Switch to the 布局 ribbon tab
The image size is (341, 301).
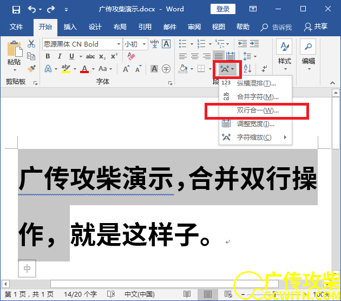[x=120, y=27]
